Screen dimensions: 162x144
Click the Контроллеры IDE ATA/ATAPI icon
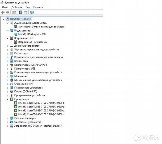(x=12, y=65)
